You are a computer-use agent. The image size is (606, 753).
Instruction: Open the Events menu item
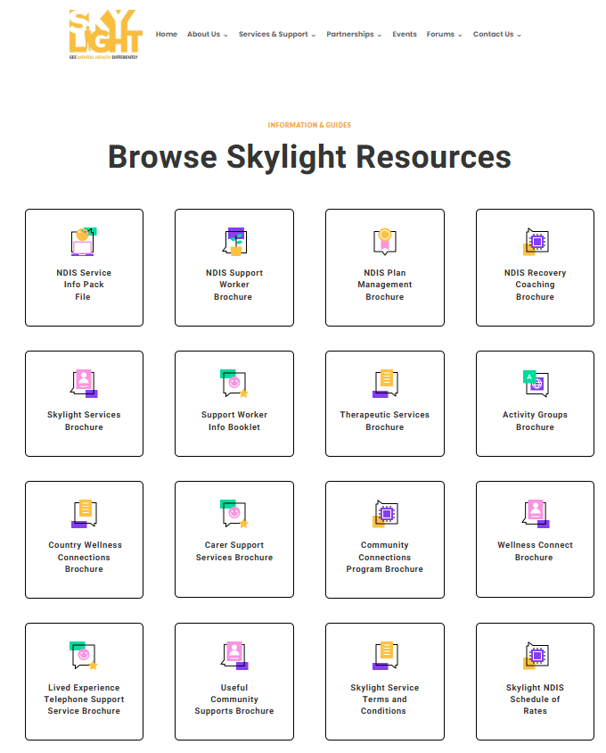click(404, 34)
